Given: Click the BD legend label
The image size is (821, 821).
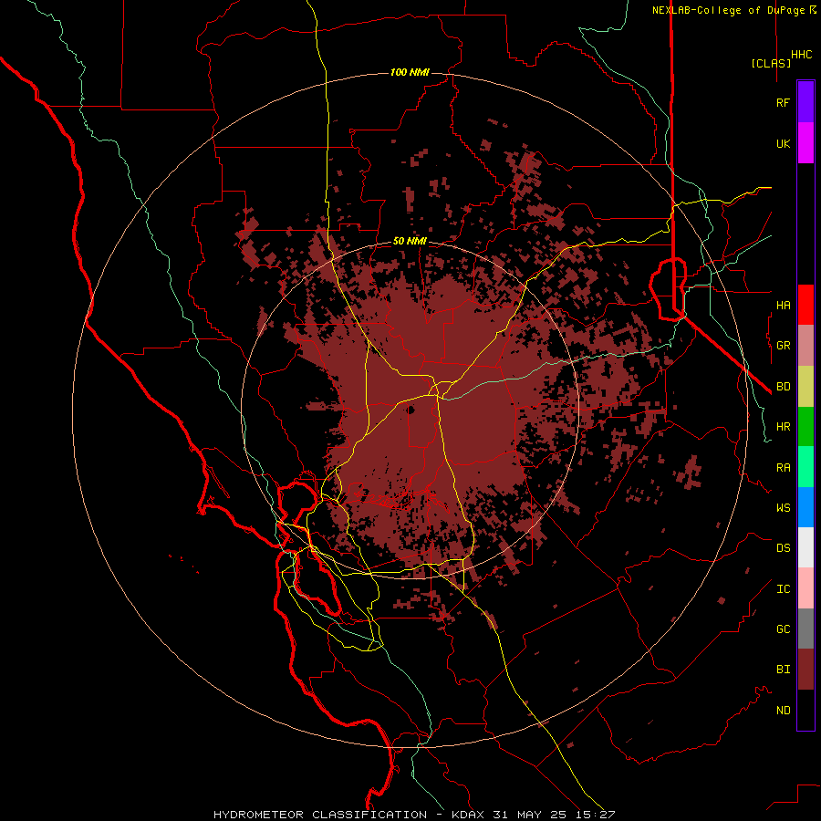Looking at the screenshot, I should [784, 387].
